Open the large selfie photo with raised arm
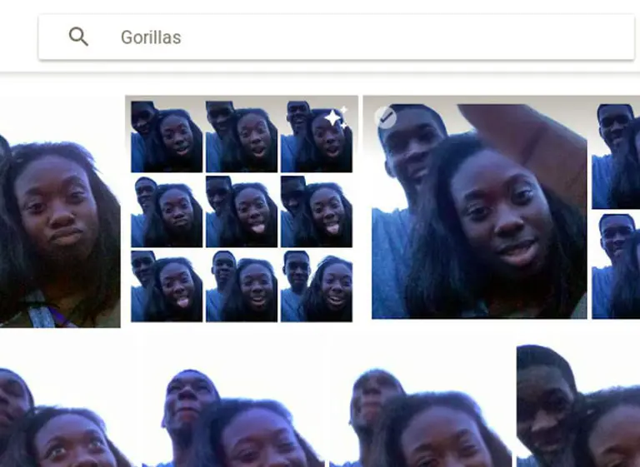 pos(479,211)
